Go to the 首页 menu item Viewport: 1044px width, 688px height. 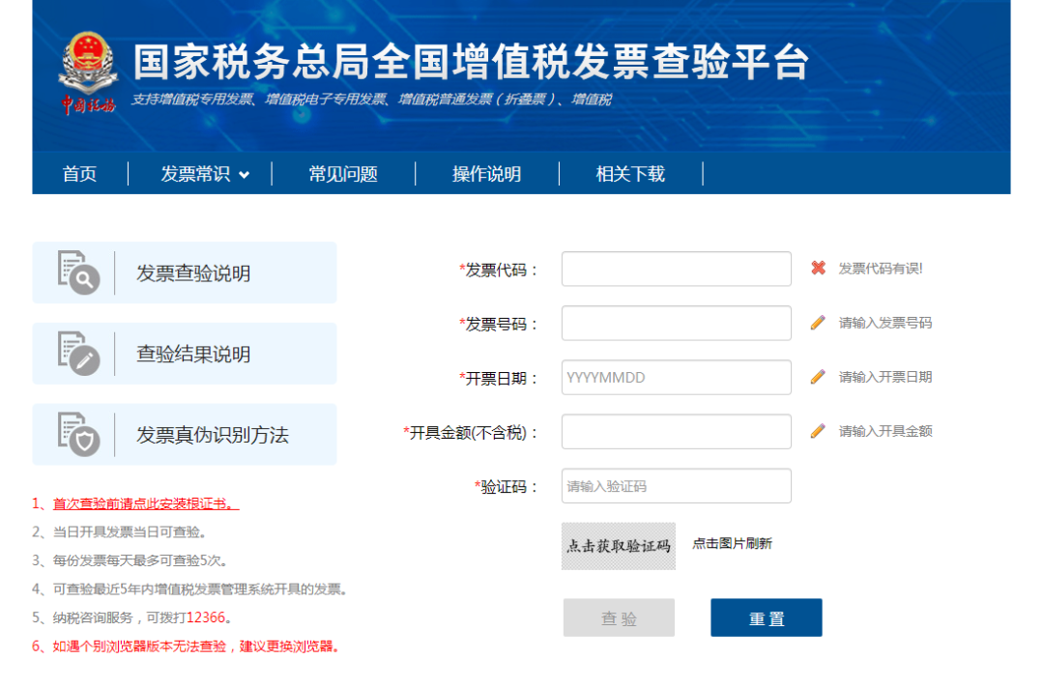point(79,174)
